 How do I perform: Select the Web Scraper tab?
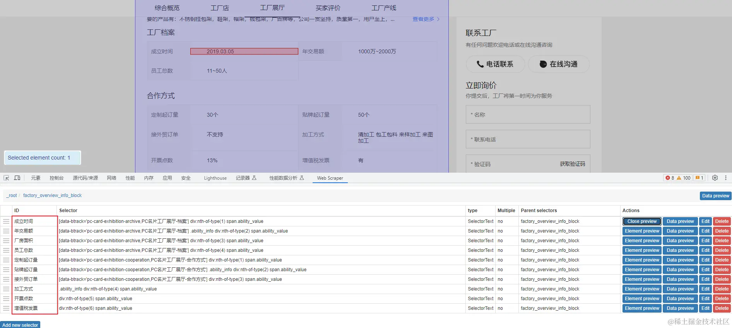pos(330,178)
